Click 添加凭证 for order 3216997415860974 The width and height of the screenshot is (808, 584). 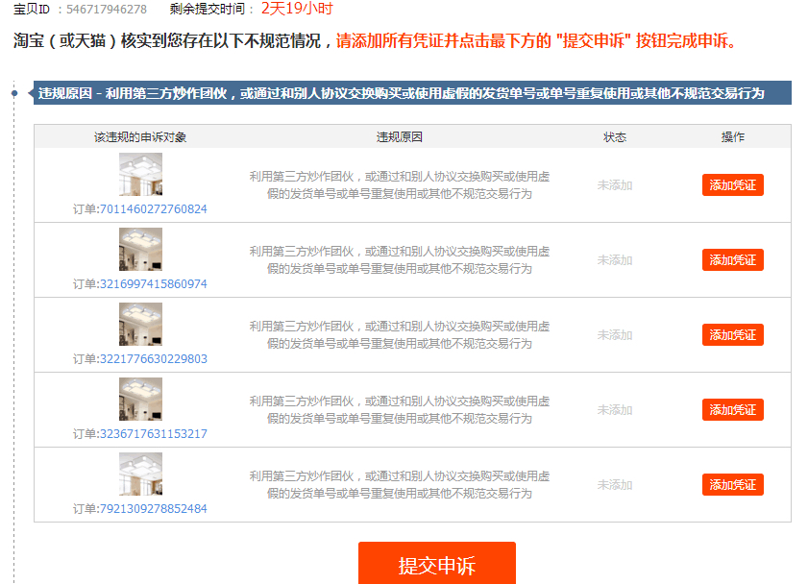(x=732, y=260)
